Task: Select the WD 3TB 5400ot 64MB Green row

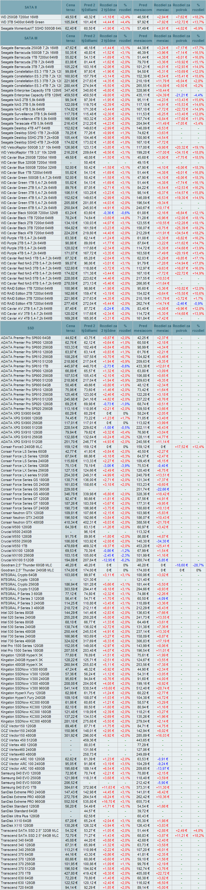Action: click(103, 22)
